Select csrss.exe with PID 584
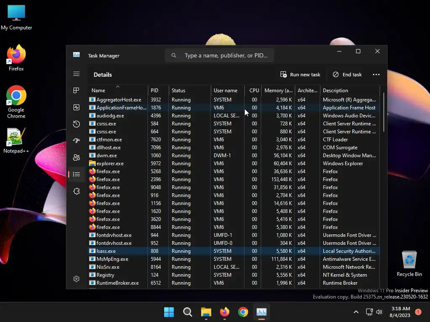 click(233, 124)
